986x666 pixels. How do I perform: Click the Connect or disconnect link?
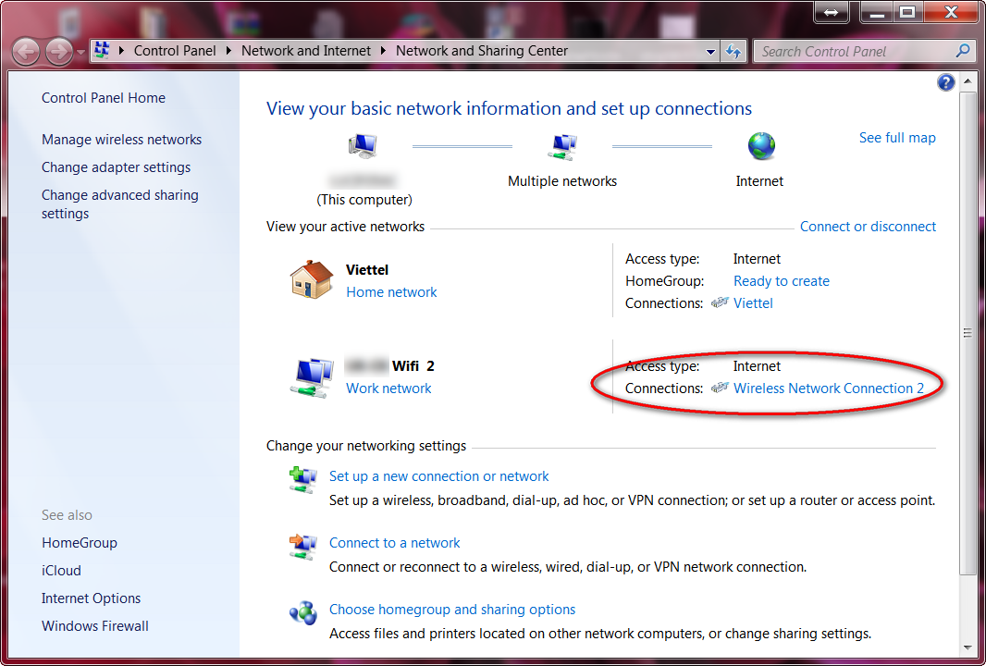click(x=868, y=226)
